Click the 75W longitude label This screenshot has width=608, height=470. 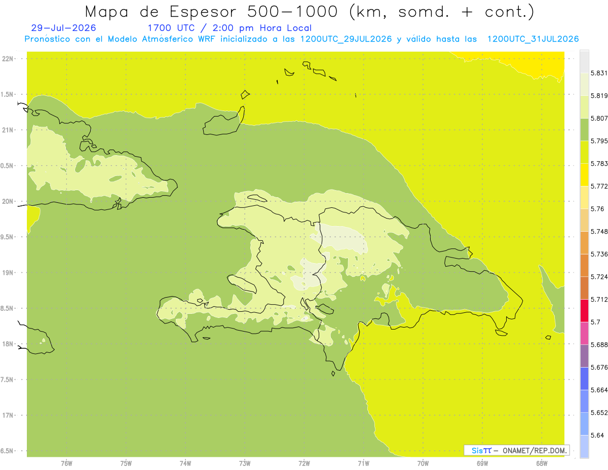coord(126,463)
